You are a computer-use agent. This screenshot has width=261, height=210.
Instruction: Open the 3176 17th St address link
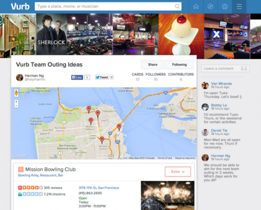click(99, 188)
